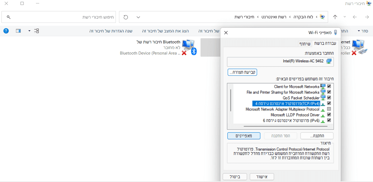The image size is (373, 182).
Task: Click the מאפיינים properties button
Action: [244, 136]
